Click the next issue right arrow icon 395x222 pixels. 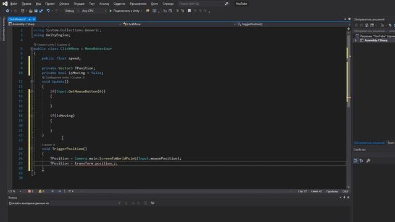[x=59, y=191]
